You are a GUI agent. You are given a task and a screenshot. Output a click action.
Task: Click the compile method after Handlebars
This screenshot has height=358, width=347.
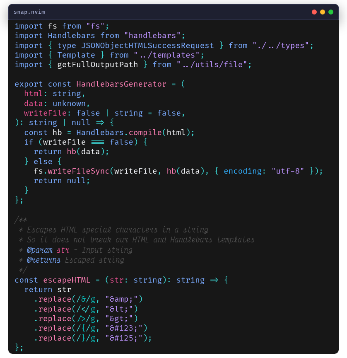(x=145, y=133)
